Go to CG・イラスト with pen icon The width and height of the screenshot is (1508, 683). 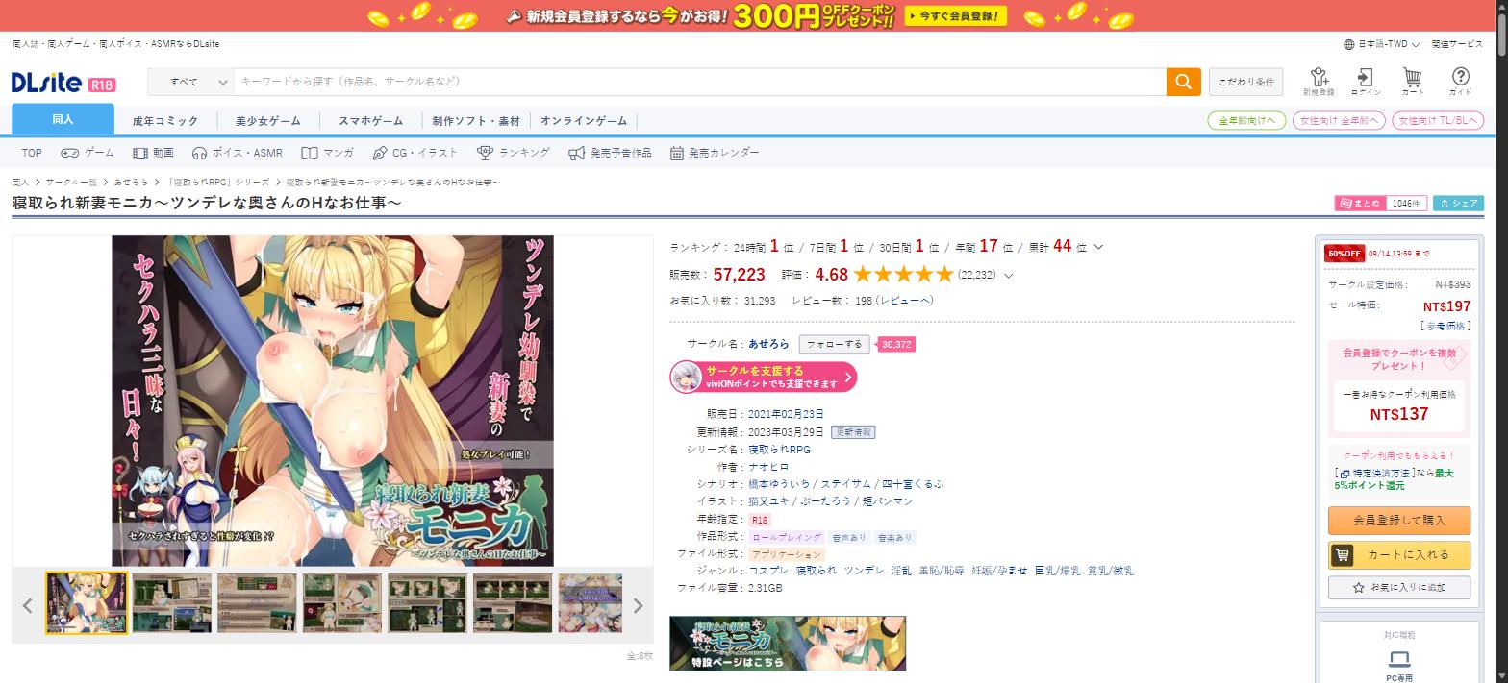[415, 153]
